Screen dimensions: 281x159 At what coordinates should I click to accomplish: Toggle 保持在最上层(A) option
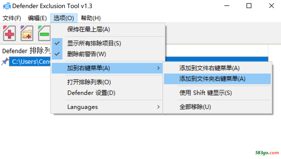click(108, 29)
